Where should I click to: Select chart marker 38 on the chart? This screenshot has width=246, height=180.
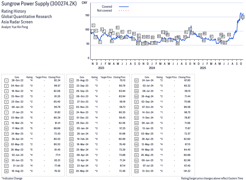click(177, 43)
